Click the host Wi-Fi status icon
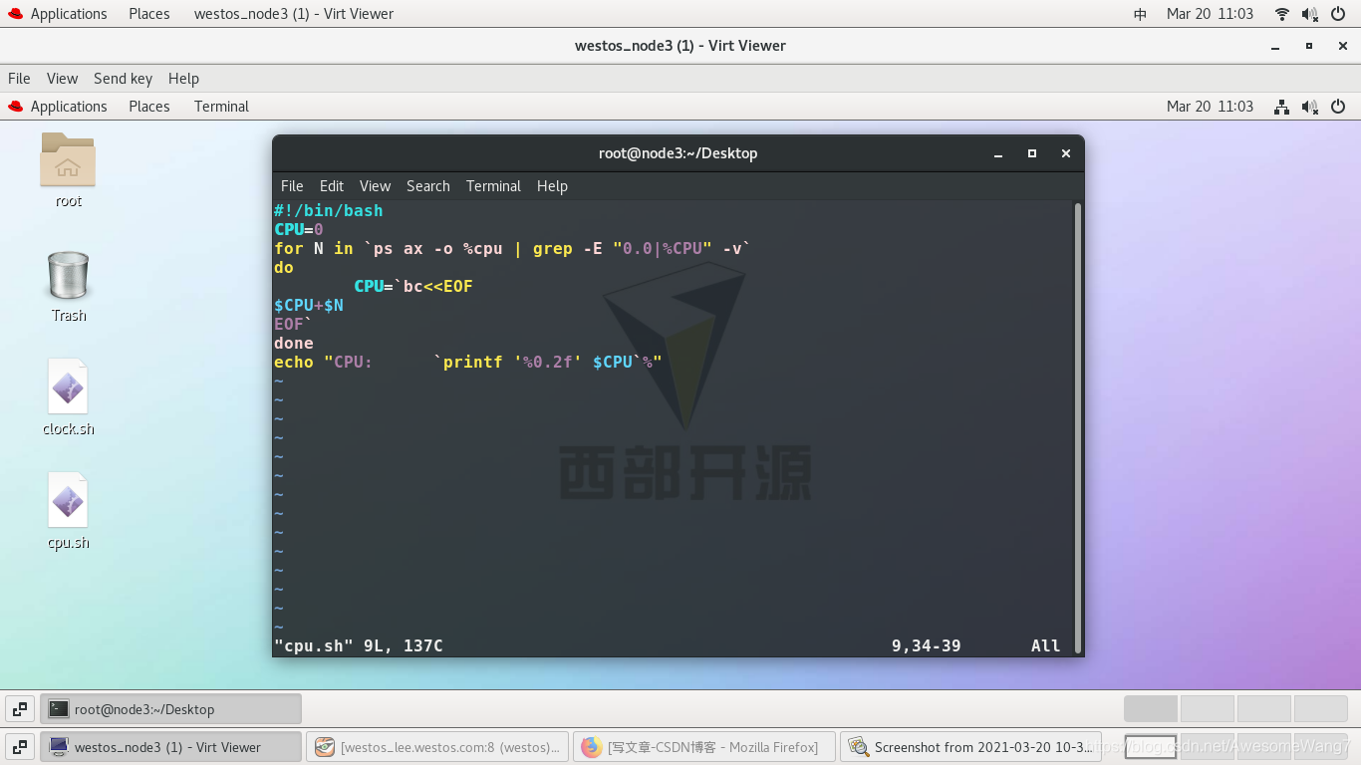The image size is (1361, 765). (x=1282, y=14)
